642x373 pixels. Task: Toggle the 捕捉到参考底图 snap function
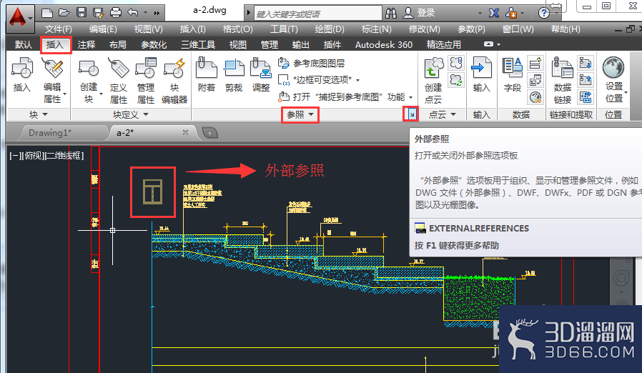pyautogui.click(x=342, y=97)
